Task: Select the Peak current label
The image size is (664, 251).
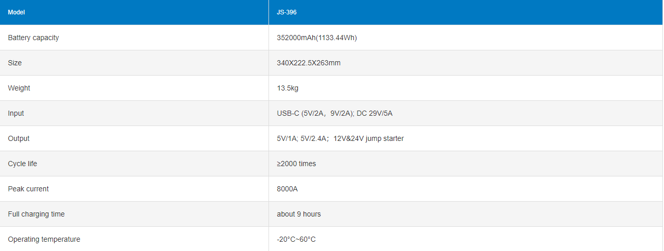Action: click(28, 189)
